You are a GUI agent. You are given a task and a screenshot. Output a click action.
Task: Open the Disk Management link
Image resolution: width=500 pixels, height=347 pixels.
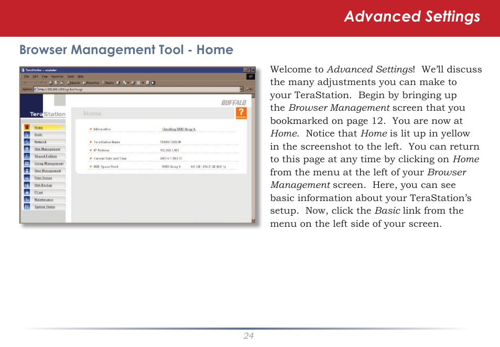click(x=47, y=149)
